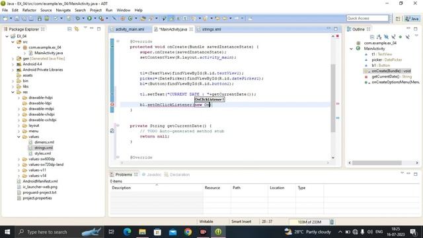Click the Open Type folder icon

click(143, 19)
